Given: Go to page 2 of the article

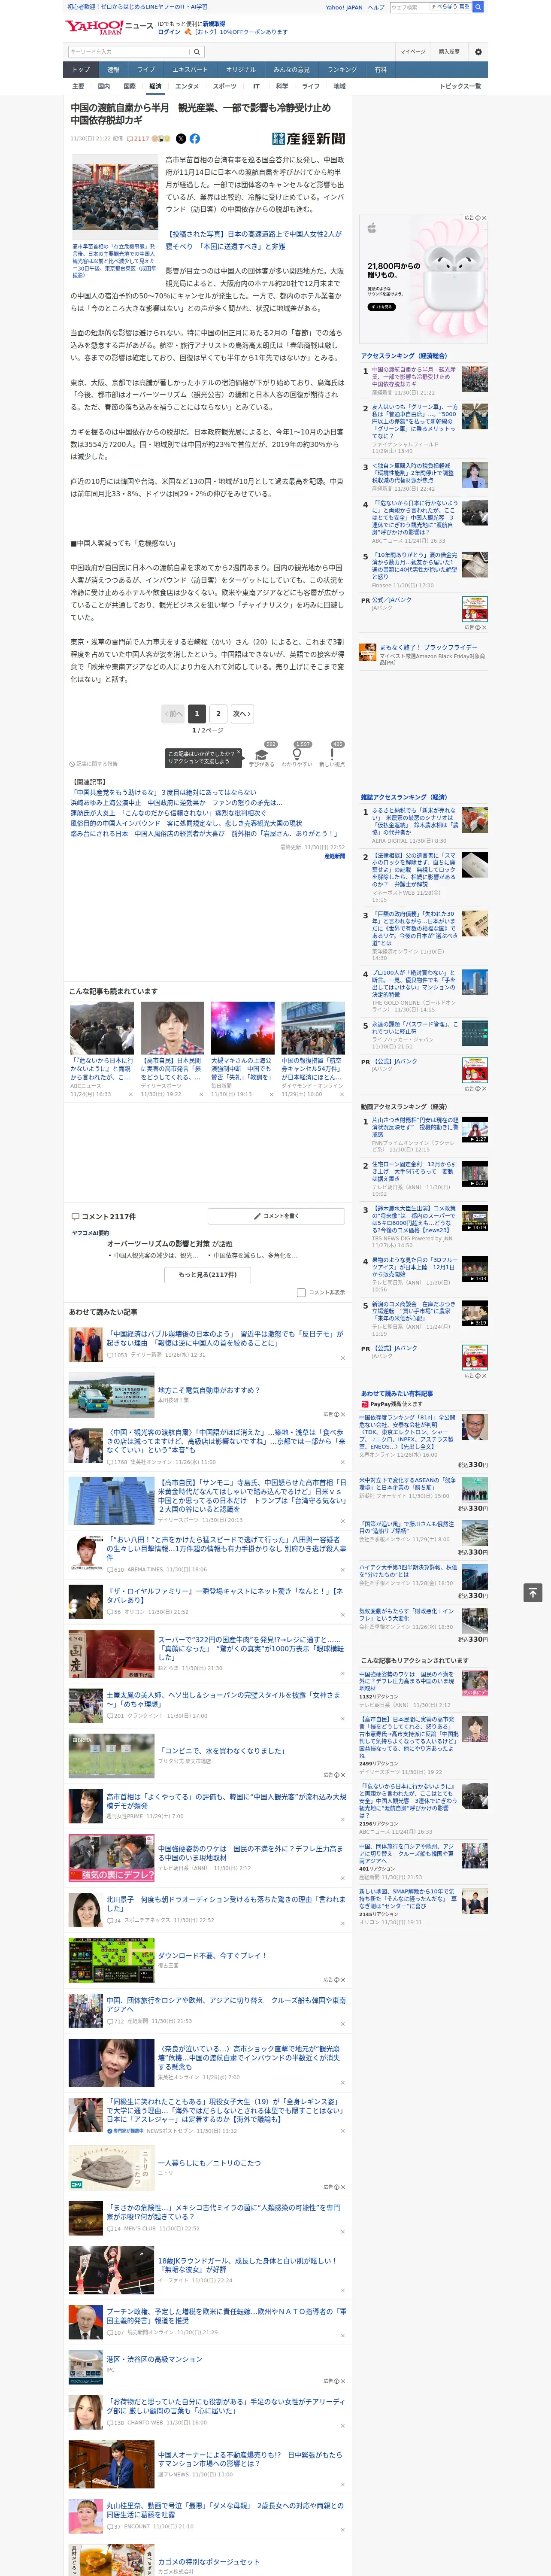Looking at the screenshot, I should [x=218, y=713].
